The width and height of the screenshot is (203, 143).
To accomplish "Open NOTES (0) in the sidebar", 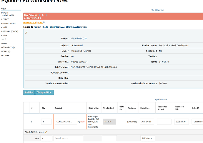I will (6, 51).
